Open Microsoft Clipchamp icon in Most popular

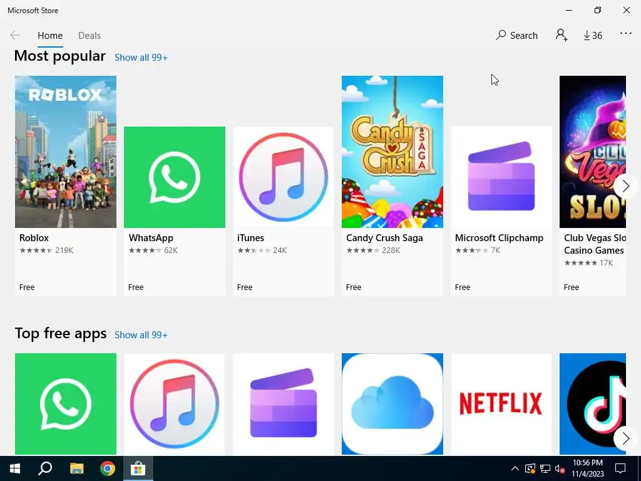pyautogui.click(x=501, y=177)
